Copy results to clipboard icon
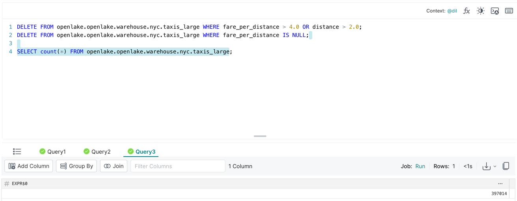 coord(506,166)
